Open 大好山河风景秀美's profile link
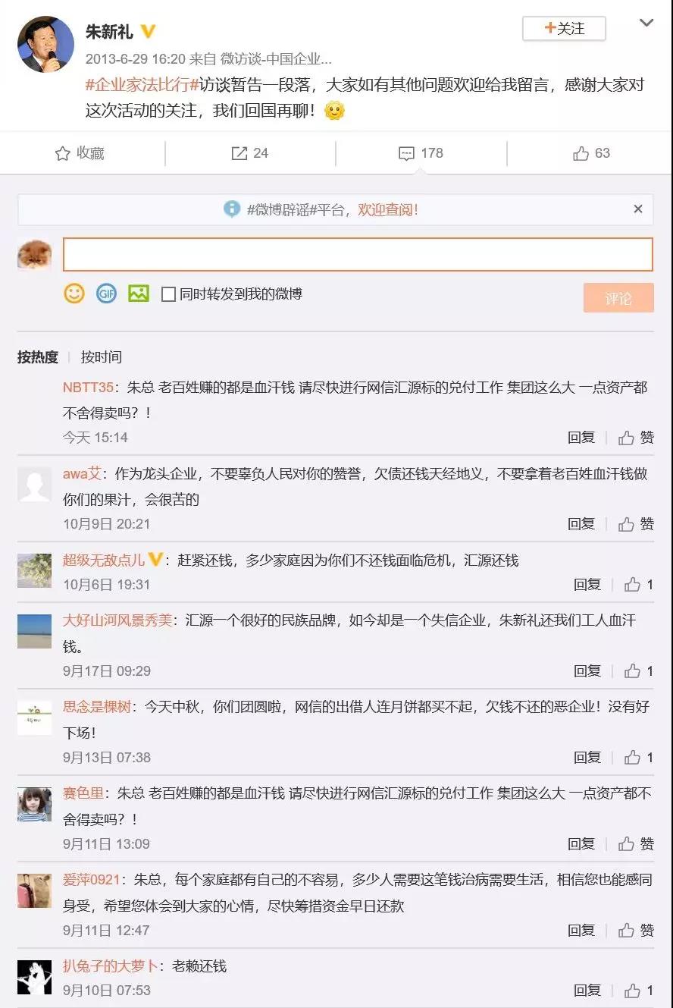 click(117, 620)
